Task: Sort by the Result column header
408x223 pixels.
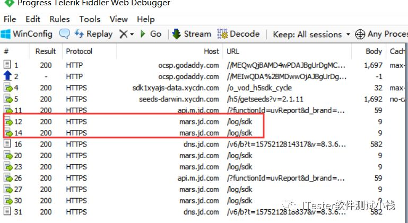Action: 46,52
